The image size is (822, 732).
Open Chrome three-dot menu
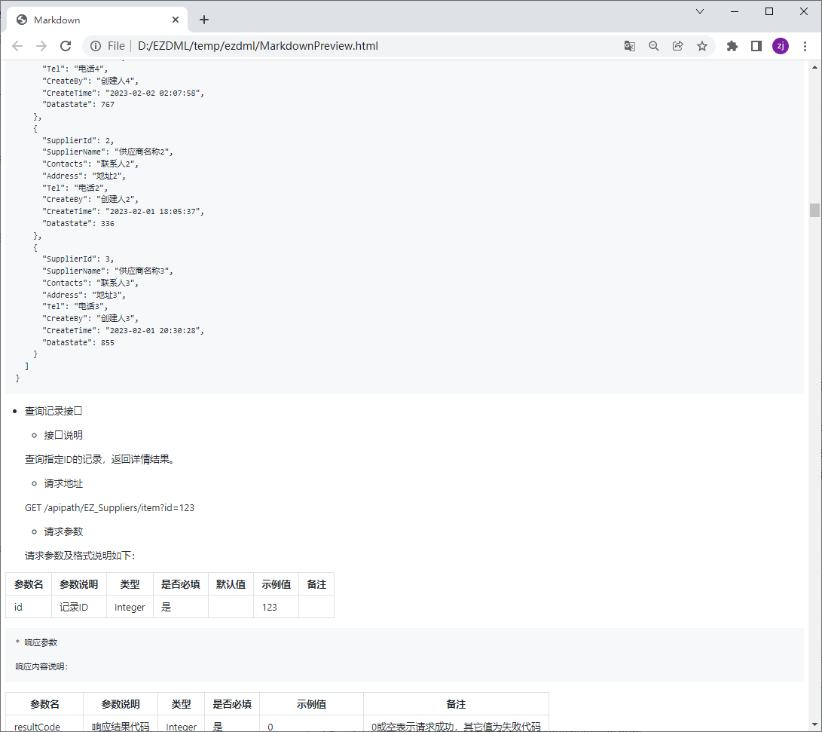805,46
